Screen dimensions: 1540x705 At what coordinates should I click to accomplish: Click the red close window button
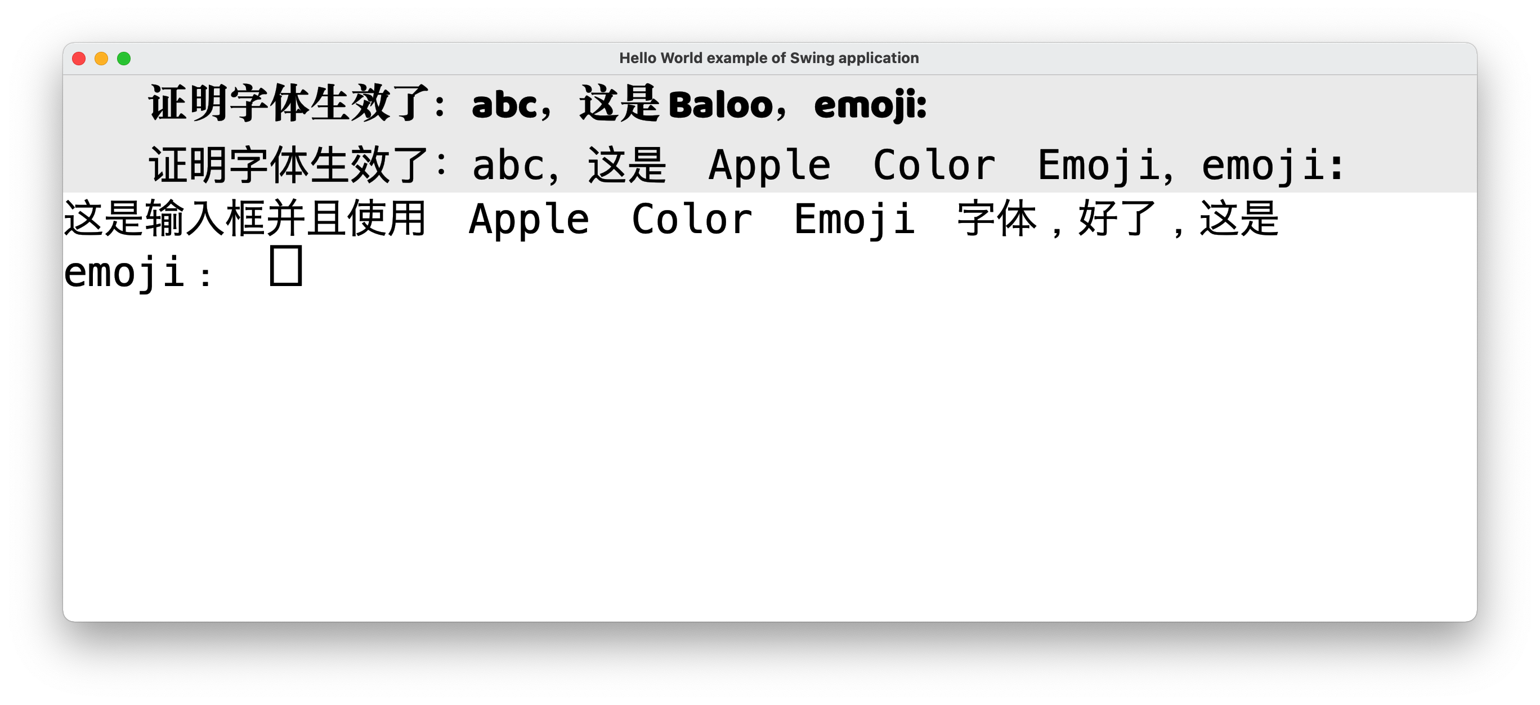pyautogui.click(x=78, y=58)
